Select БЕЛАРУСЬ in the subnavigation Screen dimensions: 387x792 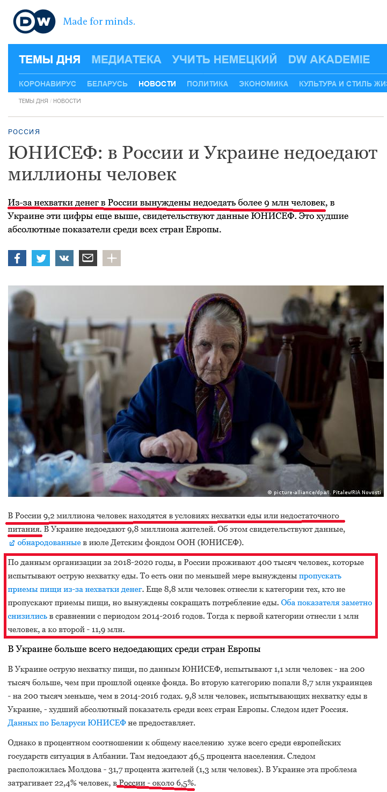(107, 84)
